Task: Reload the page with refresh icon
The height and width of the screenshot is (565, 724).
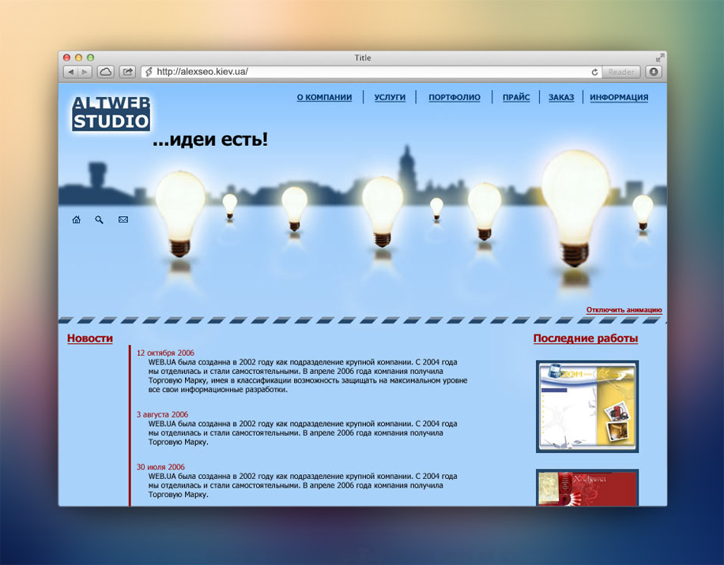Action: pos(594,72)
